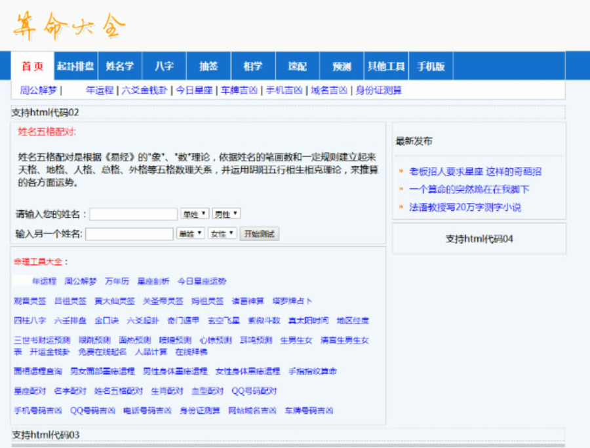Select the 八字 menu item
The height and width of the screenshot is (448, 590).
pyautogui.click(x=164, y=66)
